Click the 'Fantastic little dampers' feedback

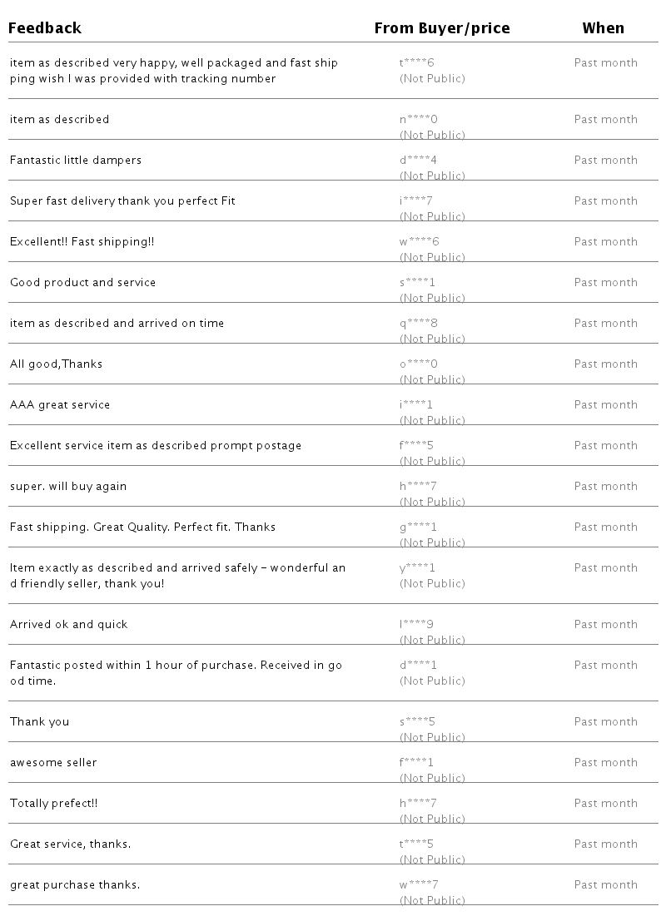pyautogui.click(x=76, y=161)
